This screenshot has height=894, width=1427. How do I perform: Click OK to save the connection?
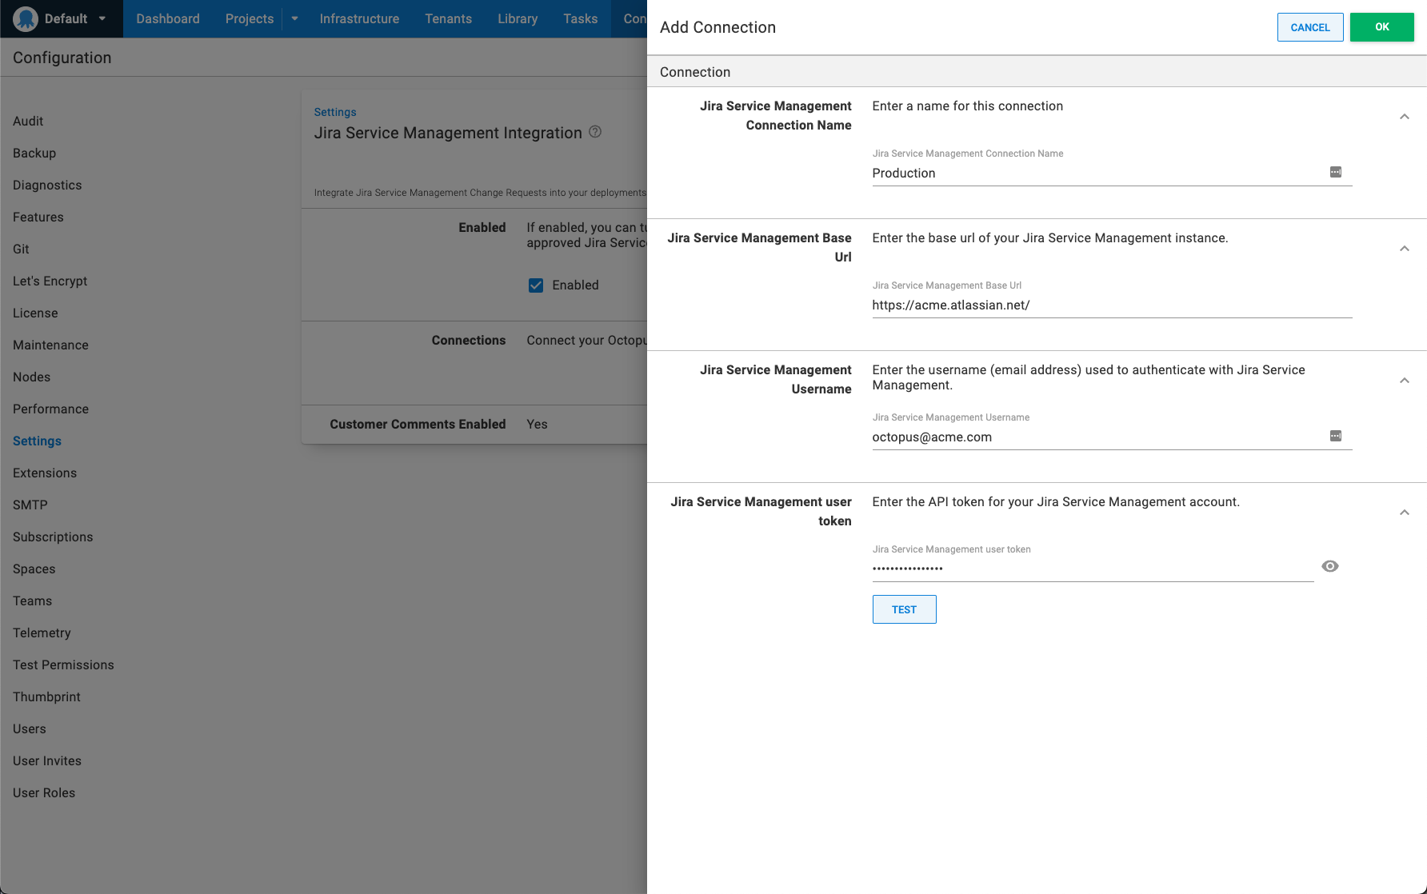(x=1381, y=26)
